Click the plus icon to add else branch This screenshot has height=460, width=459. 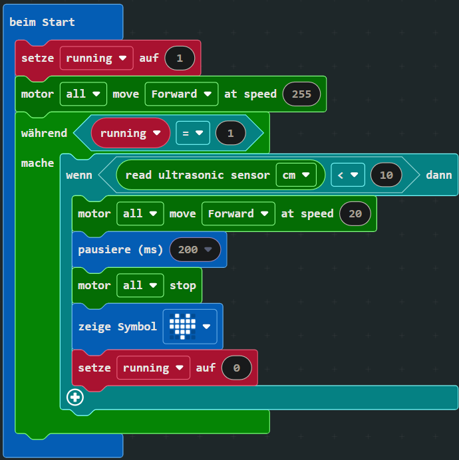[75, 398]
